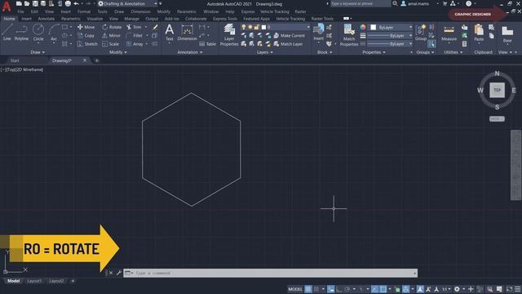This screenshot has height=294, width=522.
Task: Select the Text tool
Action: point(170,33)
